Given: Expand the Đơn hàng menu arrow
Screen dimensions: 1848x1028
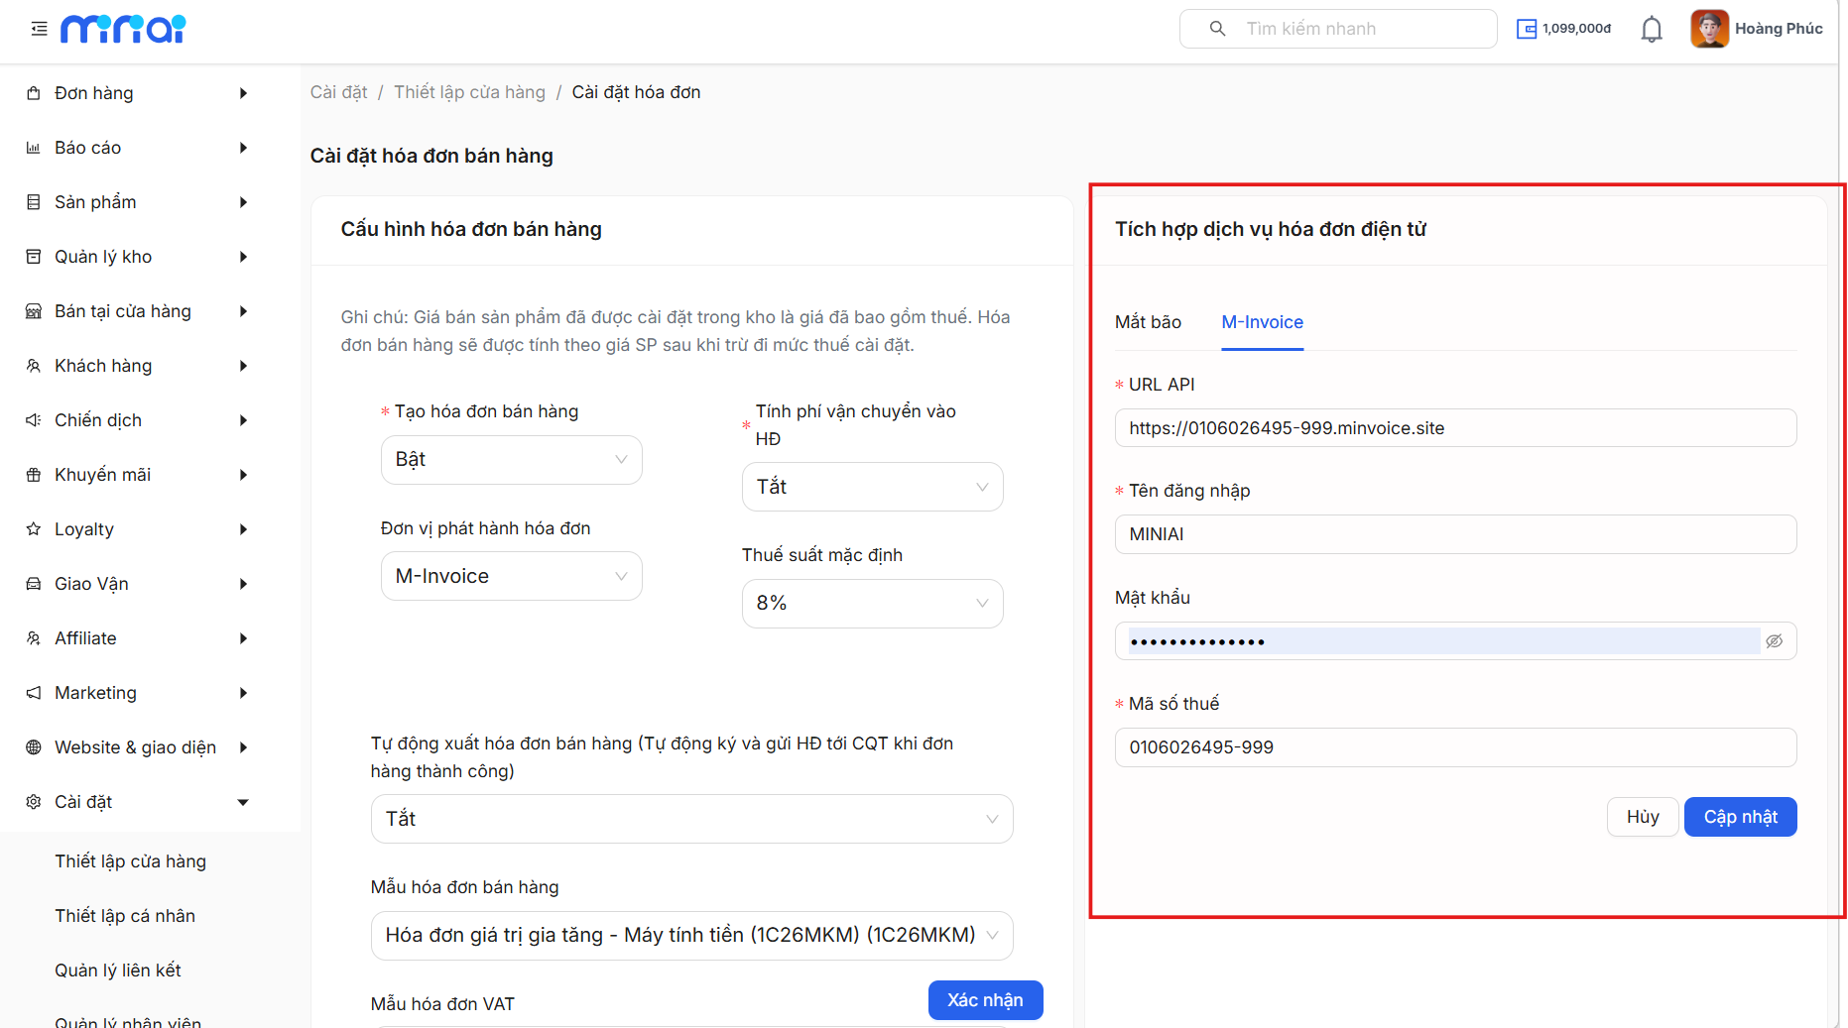Looking at the screenshot, I should (x=243, y=93).
